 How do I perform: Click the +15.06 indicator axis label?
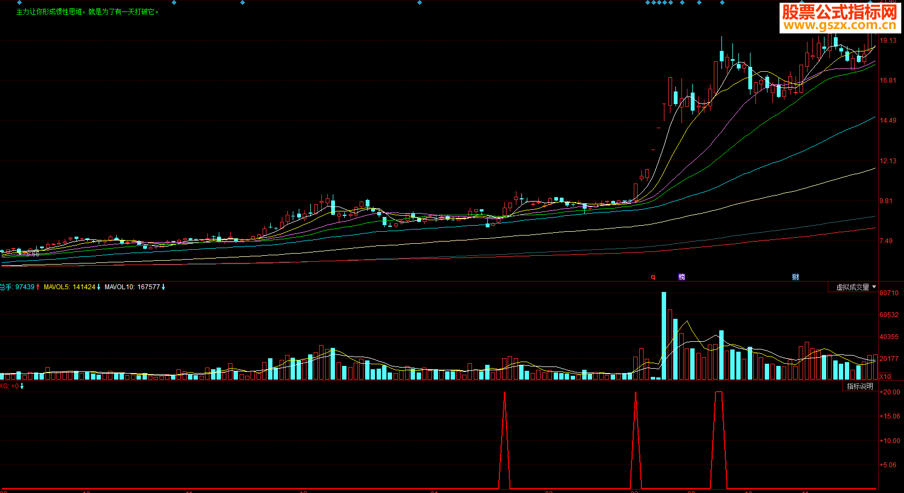pyautogui.click(x=890, y=416)
